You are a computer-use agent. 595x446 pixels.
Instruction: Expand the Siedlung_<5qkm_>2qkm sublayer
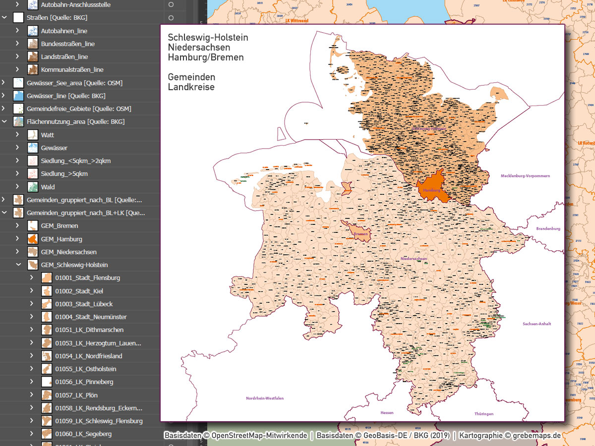pos(18,161)
